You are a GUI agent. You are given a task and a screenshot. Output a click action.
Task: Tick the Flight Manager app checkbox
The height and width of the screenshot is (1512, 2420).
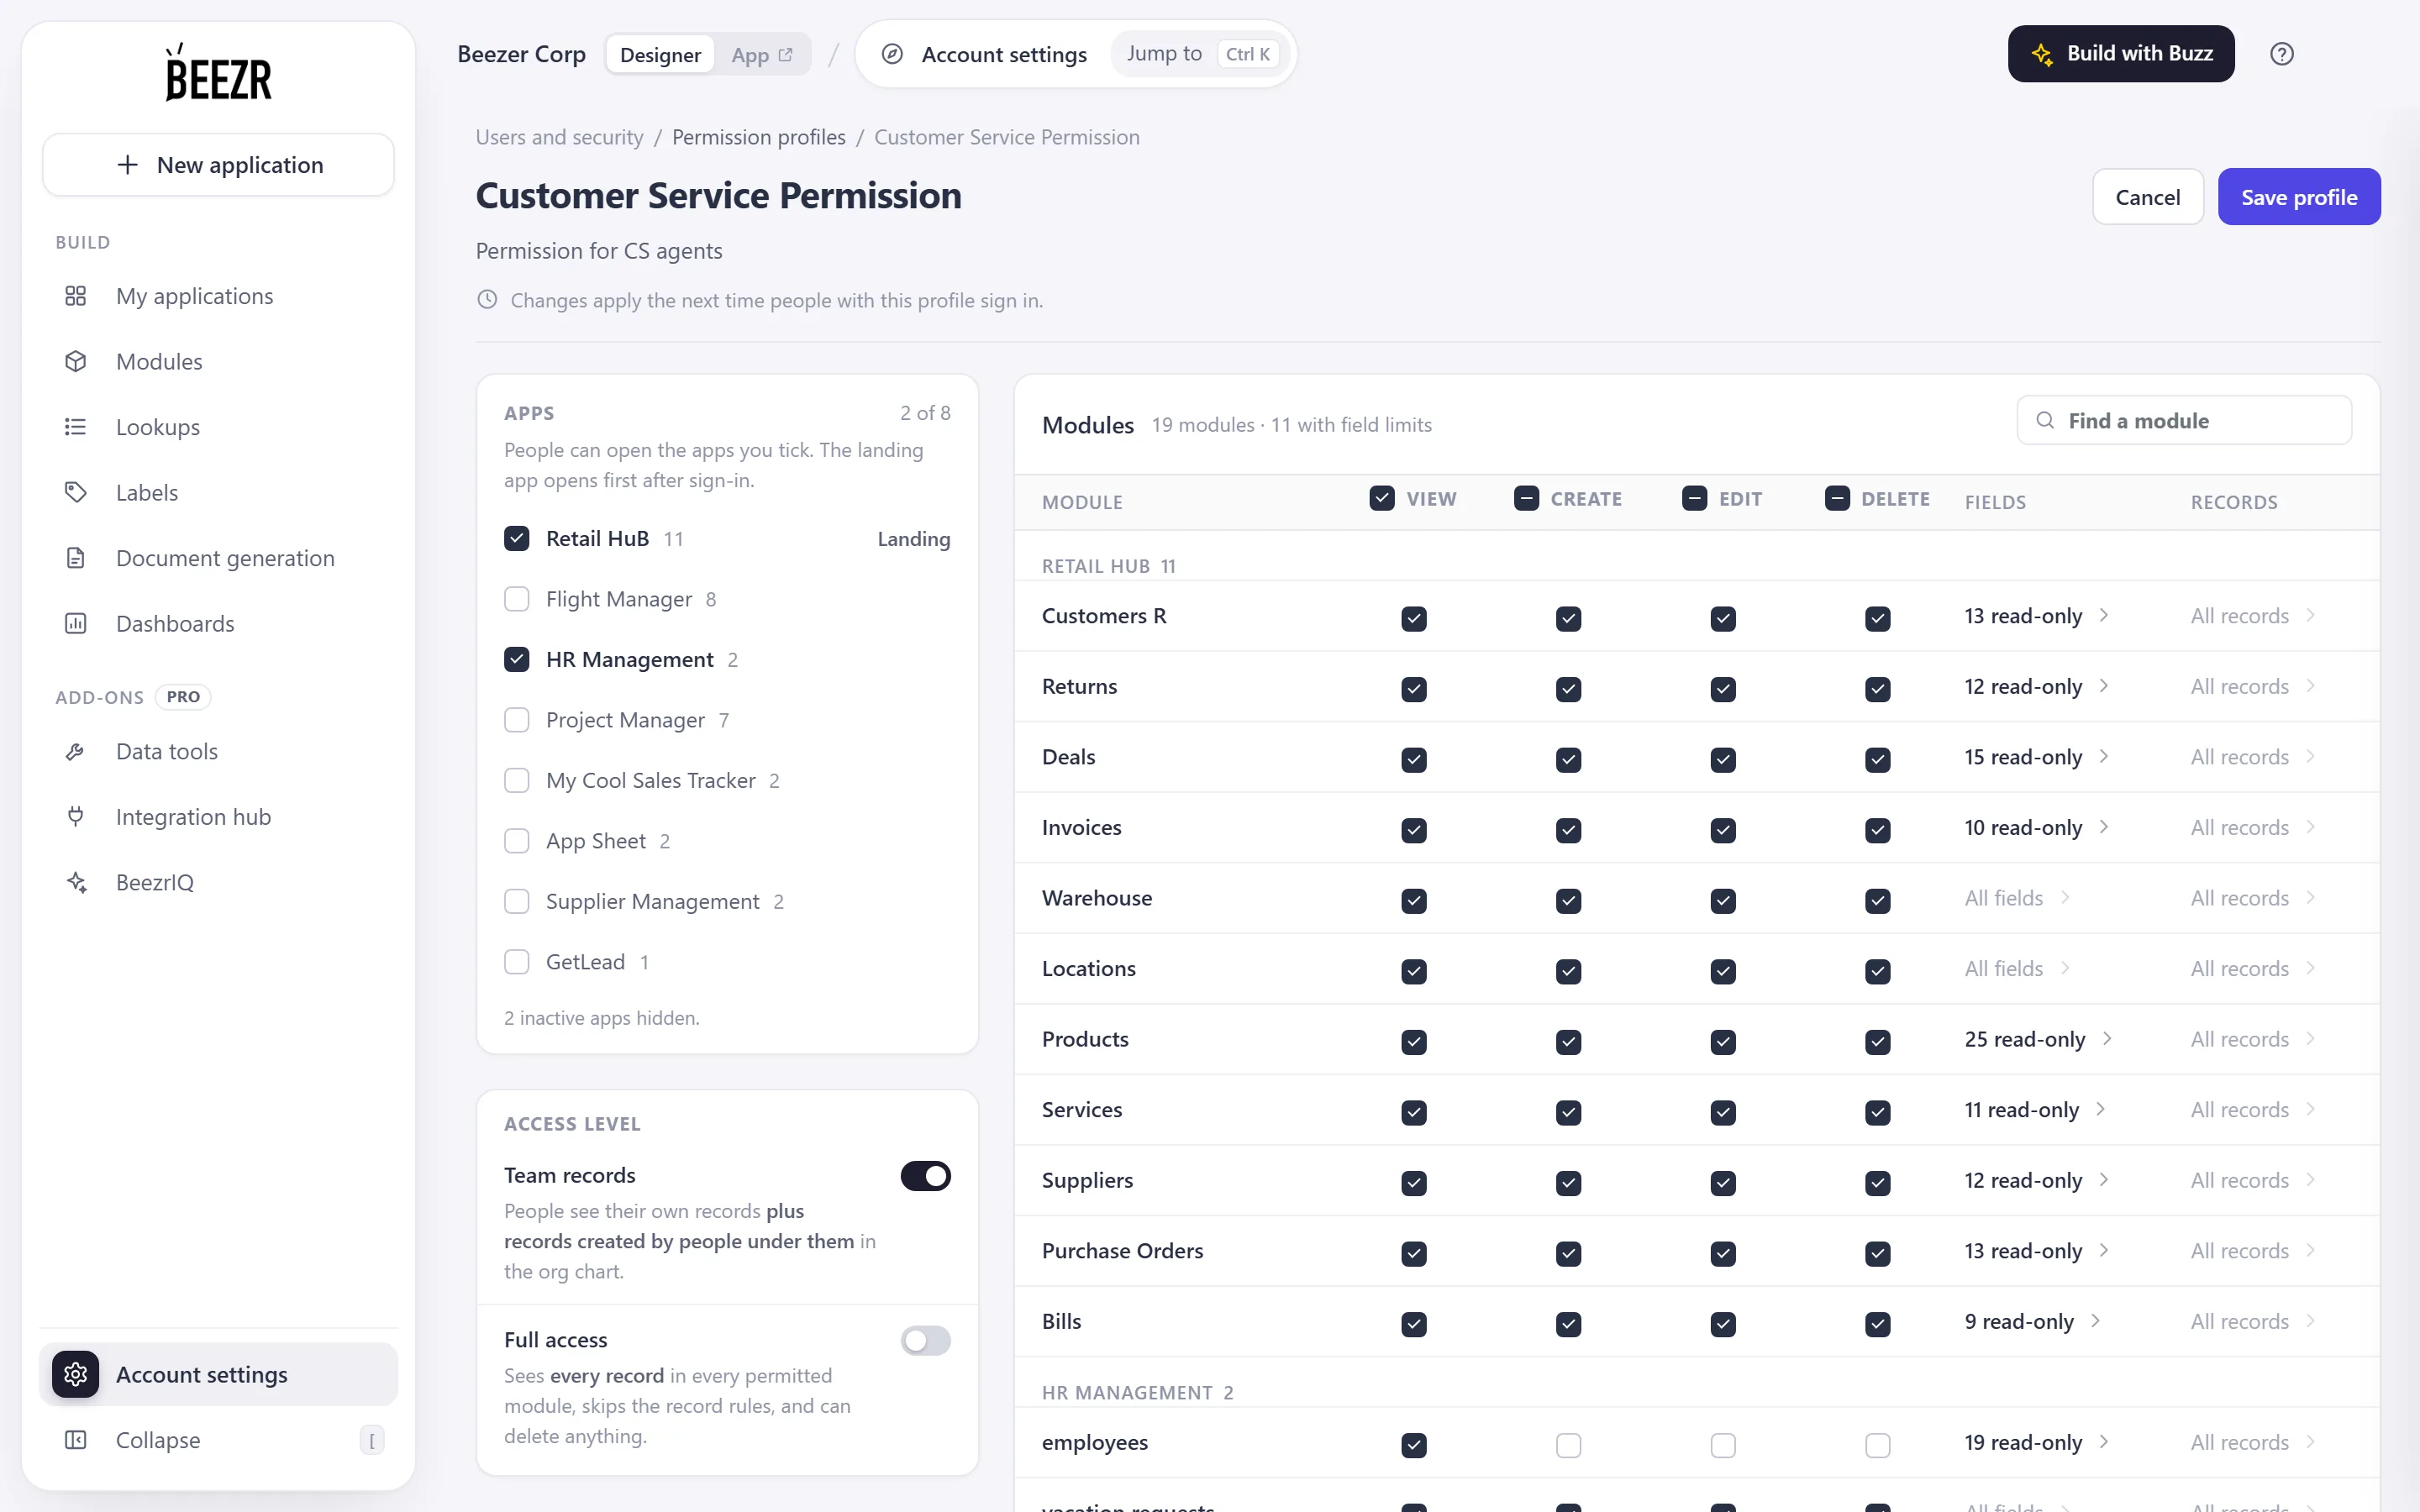(516, 599)
